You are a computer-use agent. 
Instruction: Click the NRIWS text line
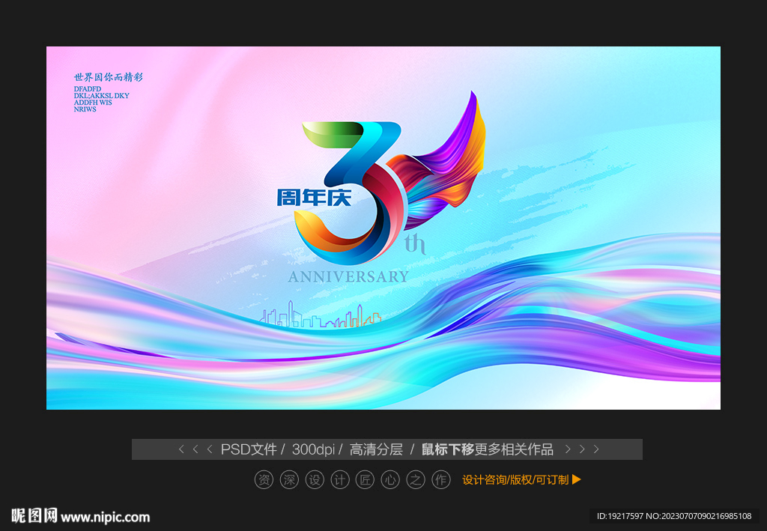pyautogui.click(x=85, y=109)
